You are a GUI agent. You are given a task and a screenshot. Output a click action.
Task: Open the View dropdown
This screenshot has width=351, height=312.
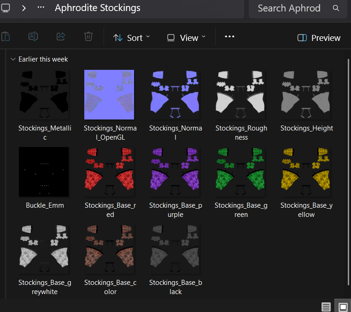pyautogui.click(x=186, y=38)
